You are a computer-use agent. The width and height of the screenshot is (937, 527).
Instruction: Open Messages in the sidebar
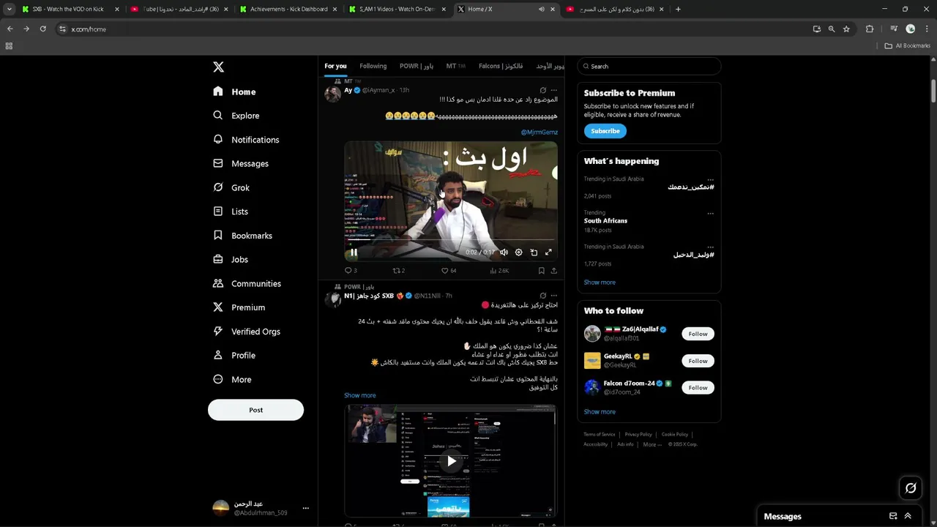(241, 164)
